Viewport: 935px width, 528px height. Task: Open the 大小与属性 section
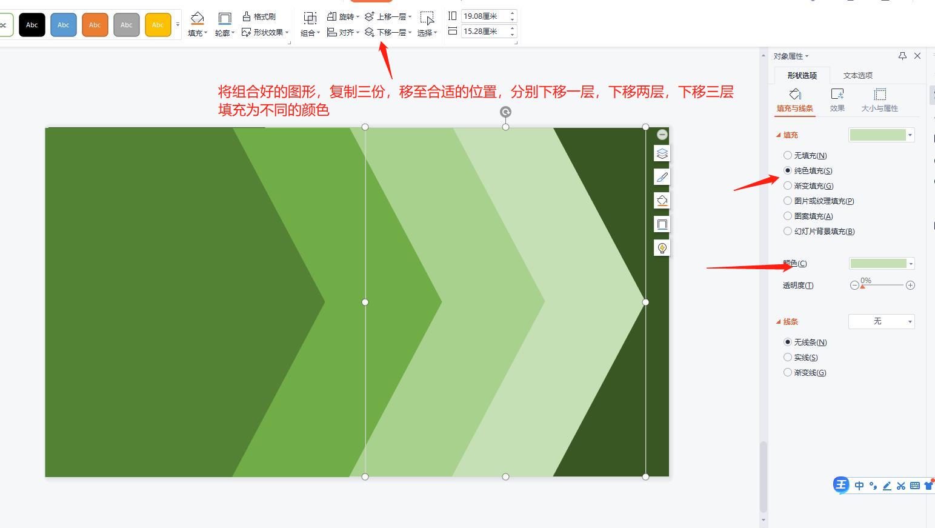(x=880, y=101)
